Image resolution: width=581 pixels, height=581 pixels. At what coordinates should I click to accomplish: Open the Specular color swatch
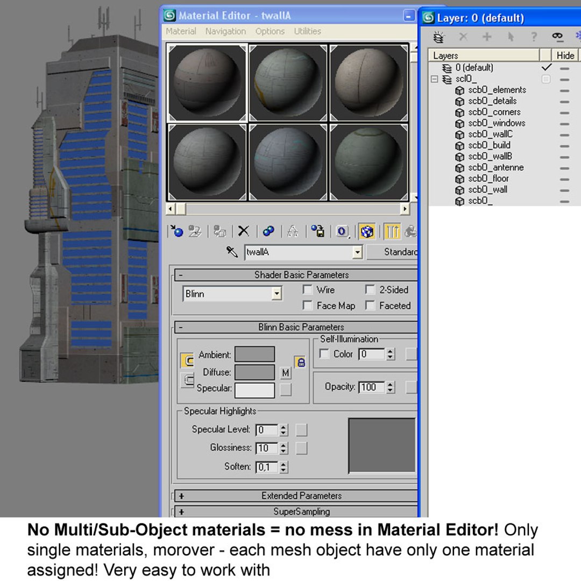point(255,390)
